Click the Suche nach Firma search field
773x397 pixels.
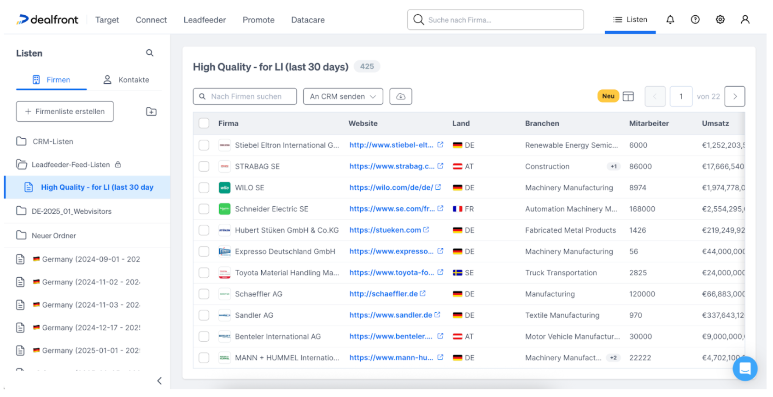tap(495, 20)
